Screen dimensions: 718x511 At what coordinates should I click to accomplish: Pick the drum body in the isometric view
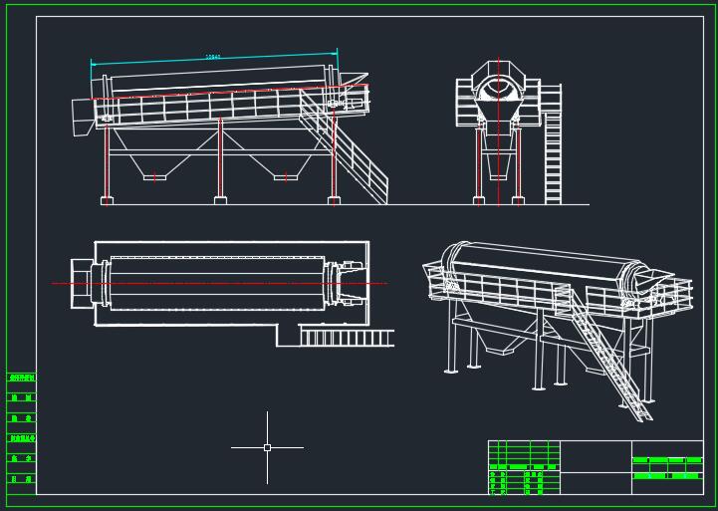point(541,263)
